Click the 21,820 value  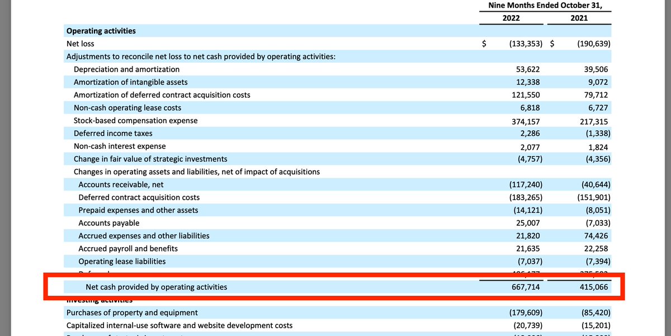click(x=528, y=236)
